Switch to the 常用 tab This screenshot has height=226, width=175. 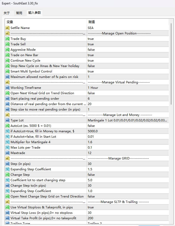19,12
